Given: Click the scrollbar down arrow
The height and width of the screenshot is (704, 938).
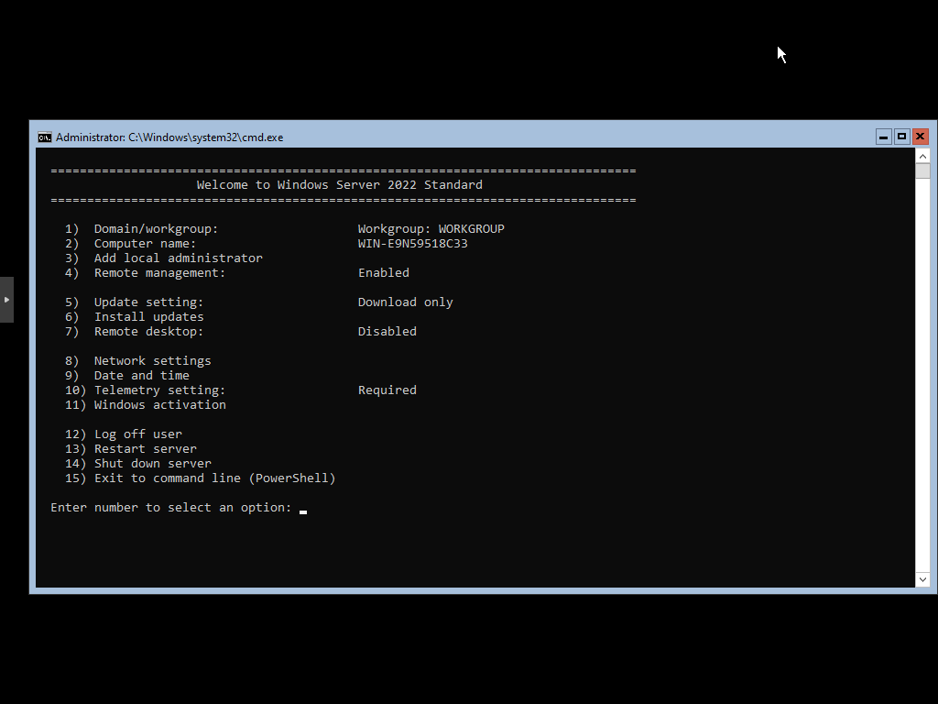Looking at the screenshot, I should pyautogui.click(x=922, y=579).
